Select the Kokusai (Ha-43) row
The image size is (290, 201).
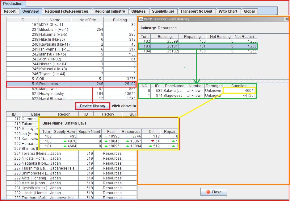click(x=71, y=69)
